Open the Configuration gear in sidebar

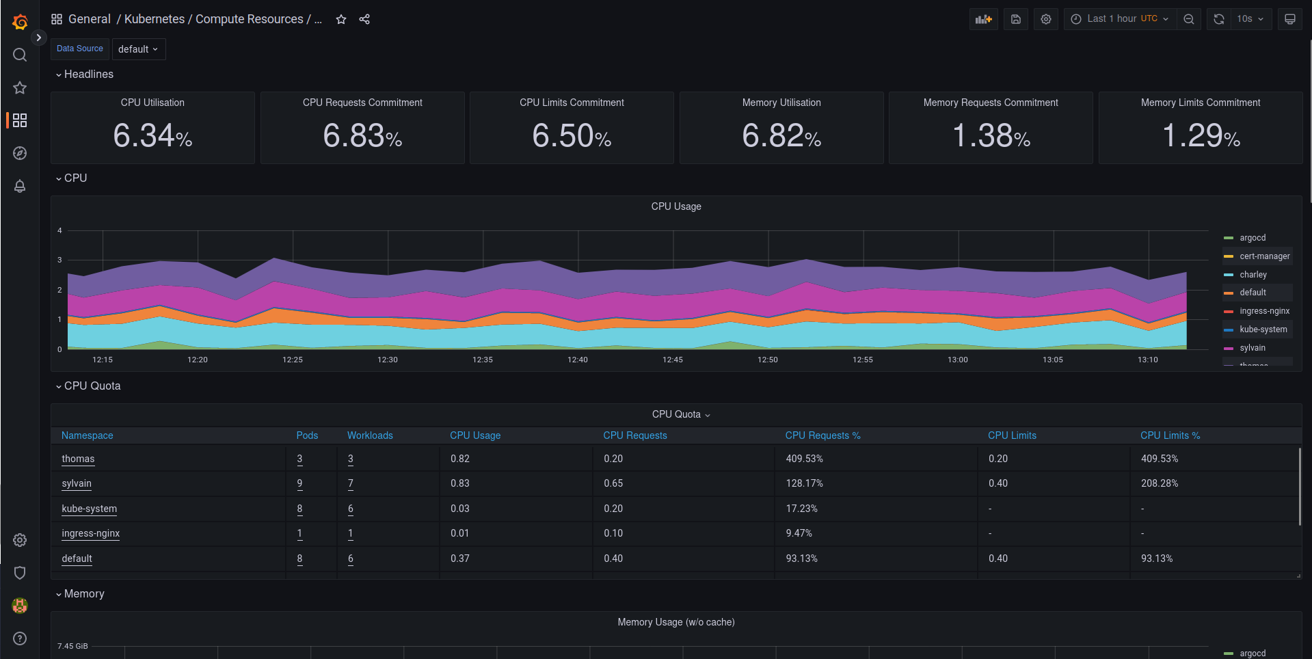20,540
